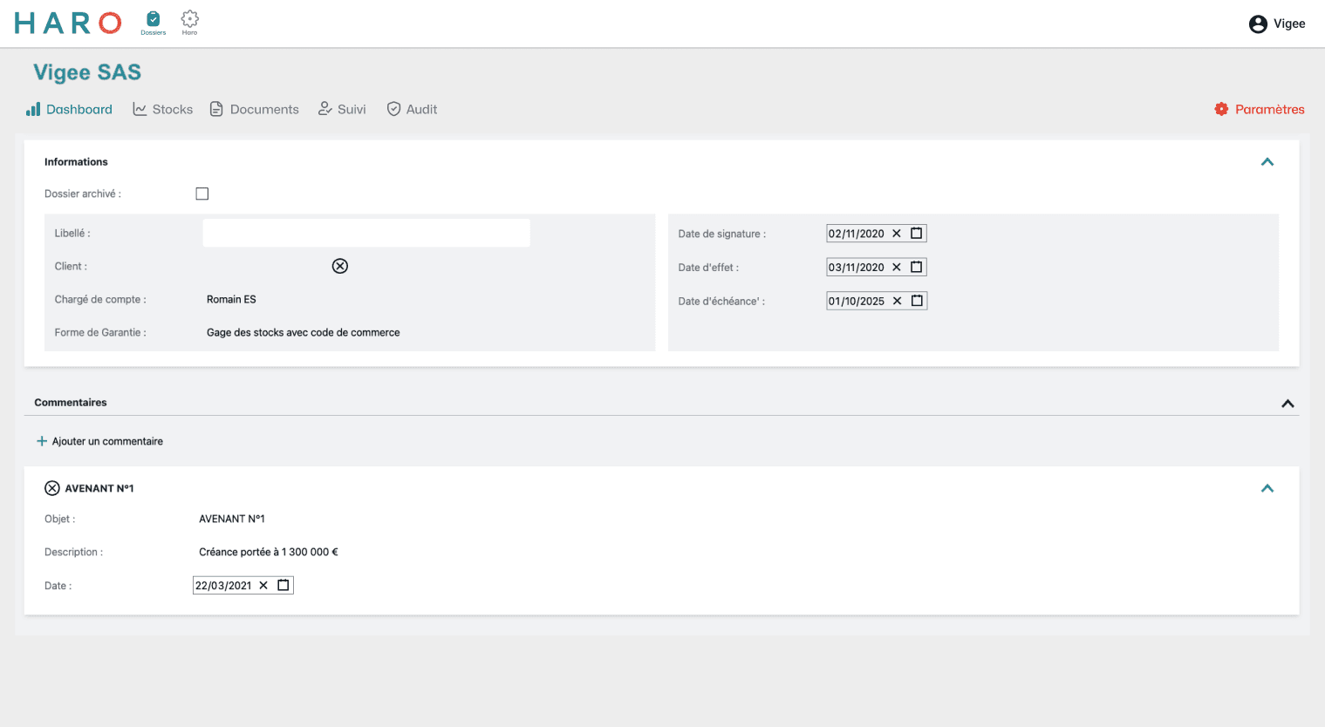
Task: Click the Vigee user account icon
Action: point(1258,24)
